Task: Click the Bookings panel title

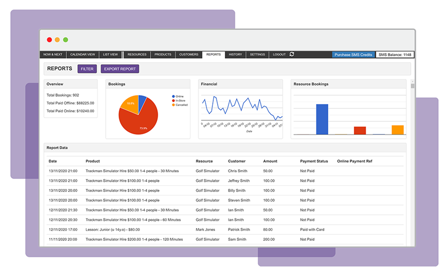Action: click(117, 84)
